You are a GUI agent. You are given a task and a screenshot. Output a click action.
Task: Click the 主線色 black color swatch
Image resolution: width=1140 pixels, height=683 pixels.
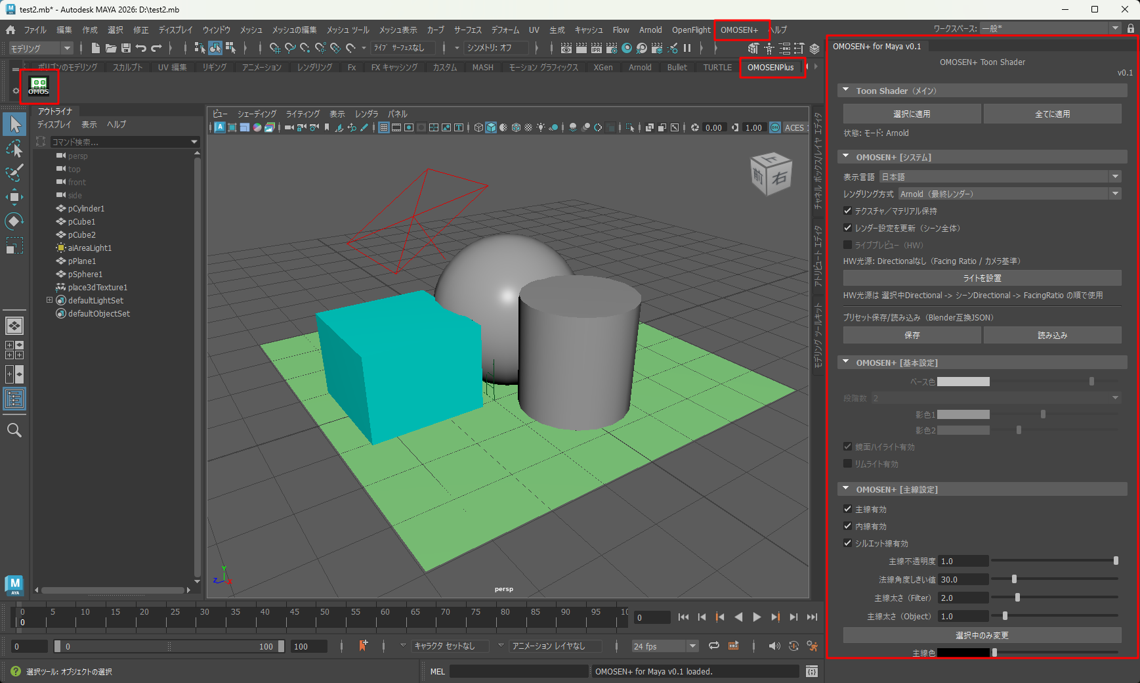coord(963,653)
